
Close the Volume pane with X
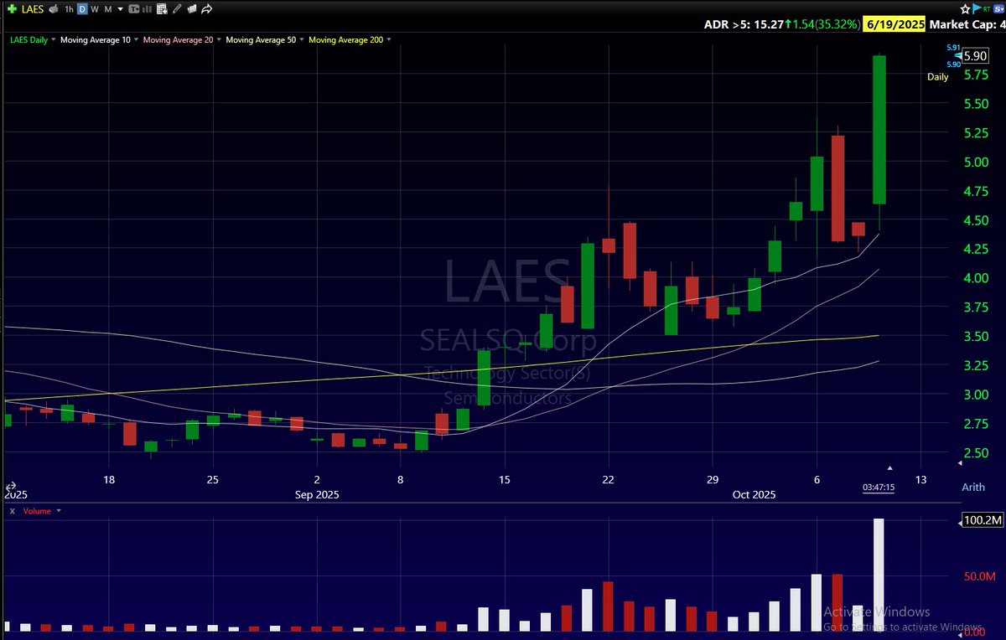(12, 511)
